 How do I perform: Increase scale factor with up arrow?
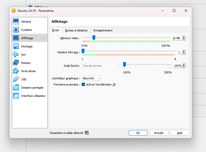pyautogui.click(x=184, y=64)
